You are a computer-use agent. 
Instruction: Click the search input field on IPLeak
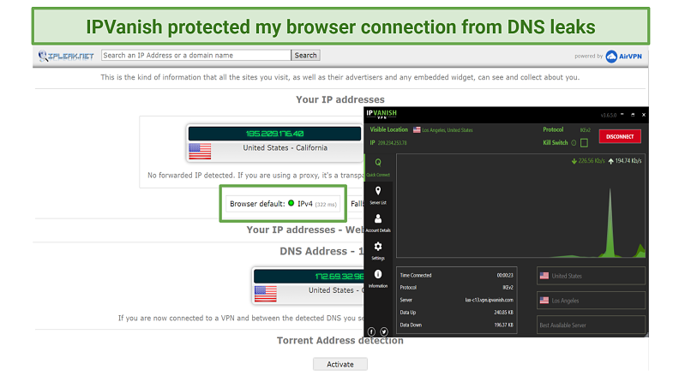pos(196,55)
